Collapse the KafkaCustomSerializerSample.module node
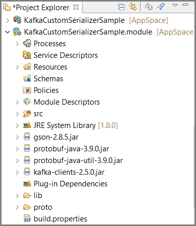The width and height of the screenshot is (196, 226). (8, 32)
